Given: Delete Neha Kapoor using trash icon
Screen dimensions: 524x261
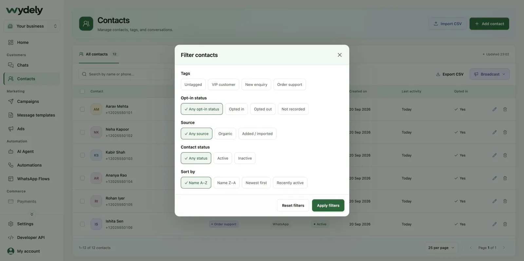Looking at the screenshot, I should pyautogui.click(x=505, y=132).
